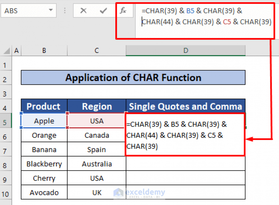Click the D5 cell being edited with formula
The height and width of the screenshot is (205, 279).
tap(185, 135)
